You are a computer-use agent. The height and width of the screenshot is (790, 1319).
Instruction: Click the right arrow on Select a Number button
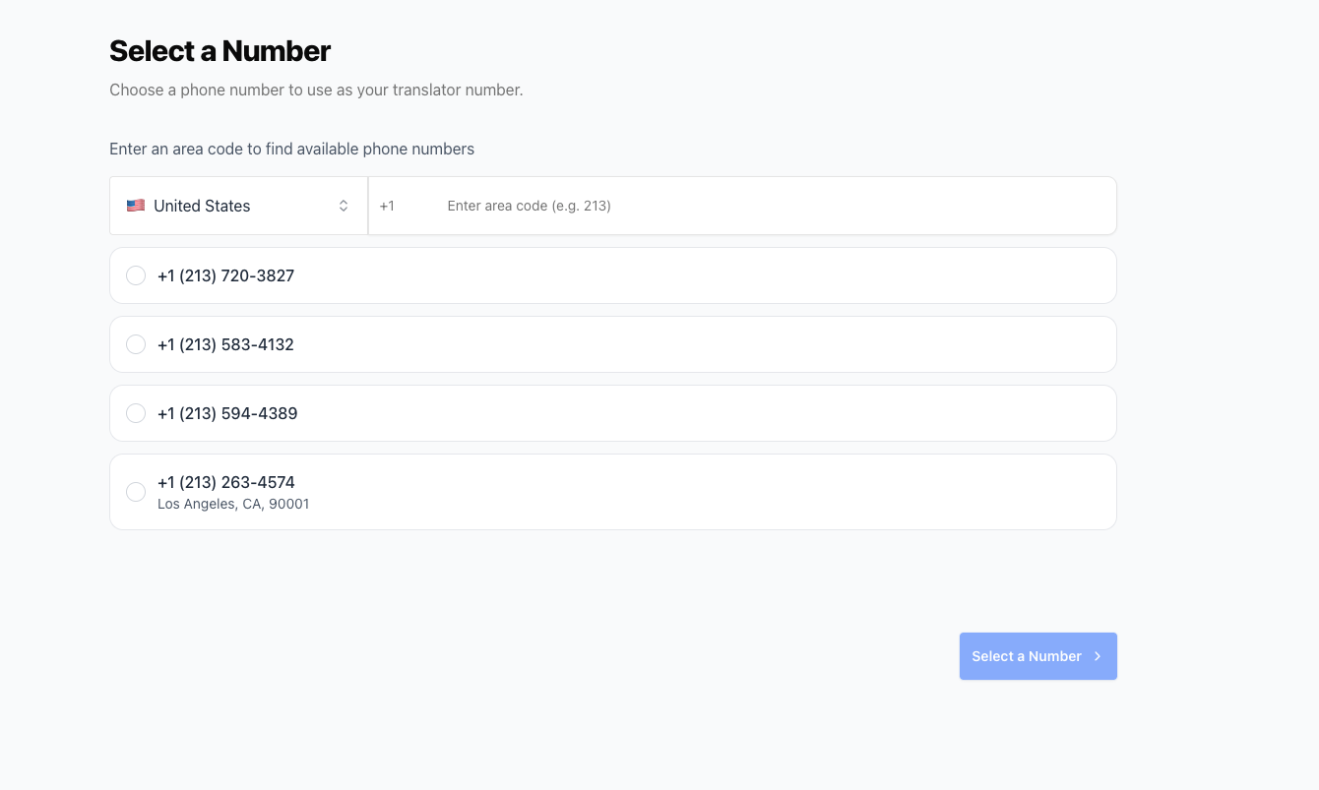point(1098,656)
